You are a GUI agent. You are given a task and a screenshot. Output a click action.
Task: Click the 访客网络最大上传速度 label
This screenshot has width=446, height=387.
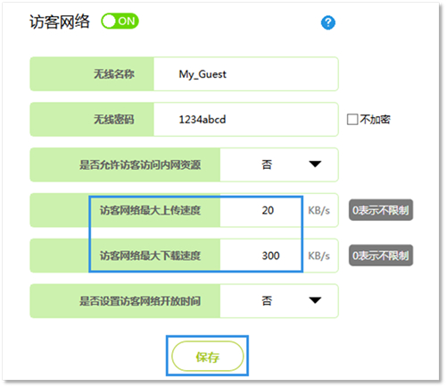[150, 210]
